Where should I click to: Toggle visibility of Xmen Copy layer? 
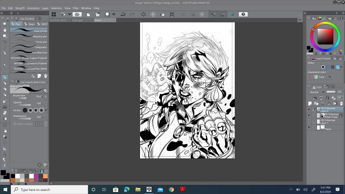(x=309, y=115)
